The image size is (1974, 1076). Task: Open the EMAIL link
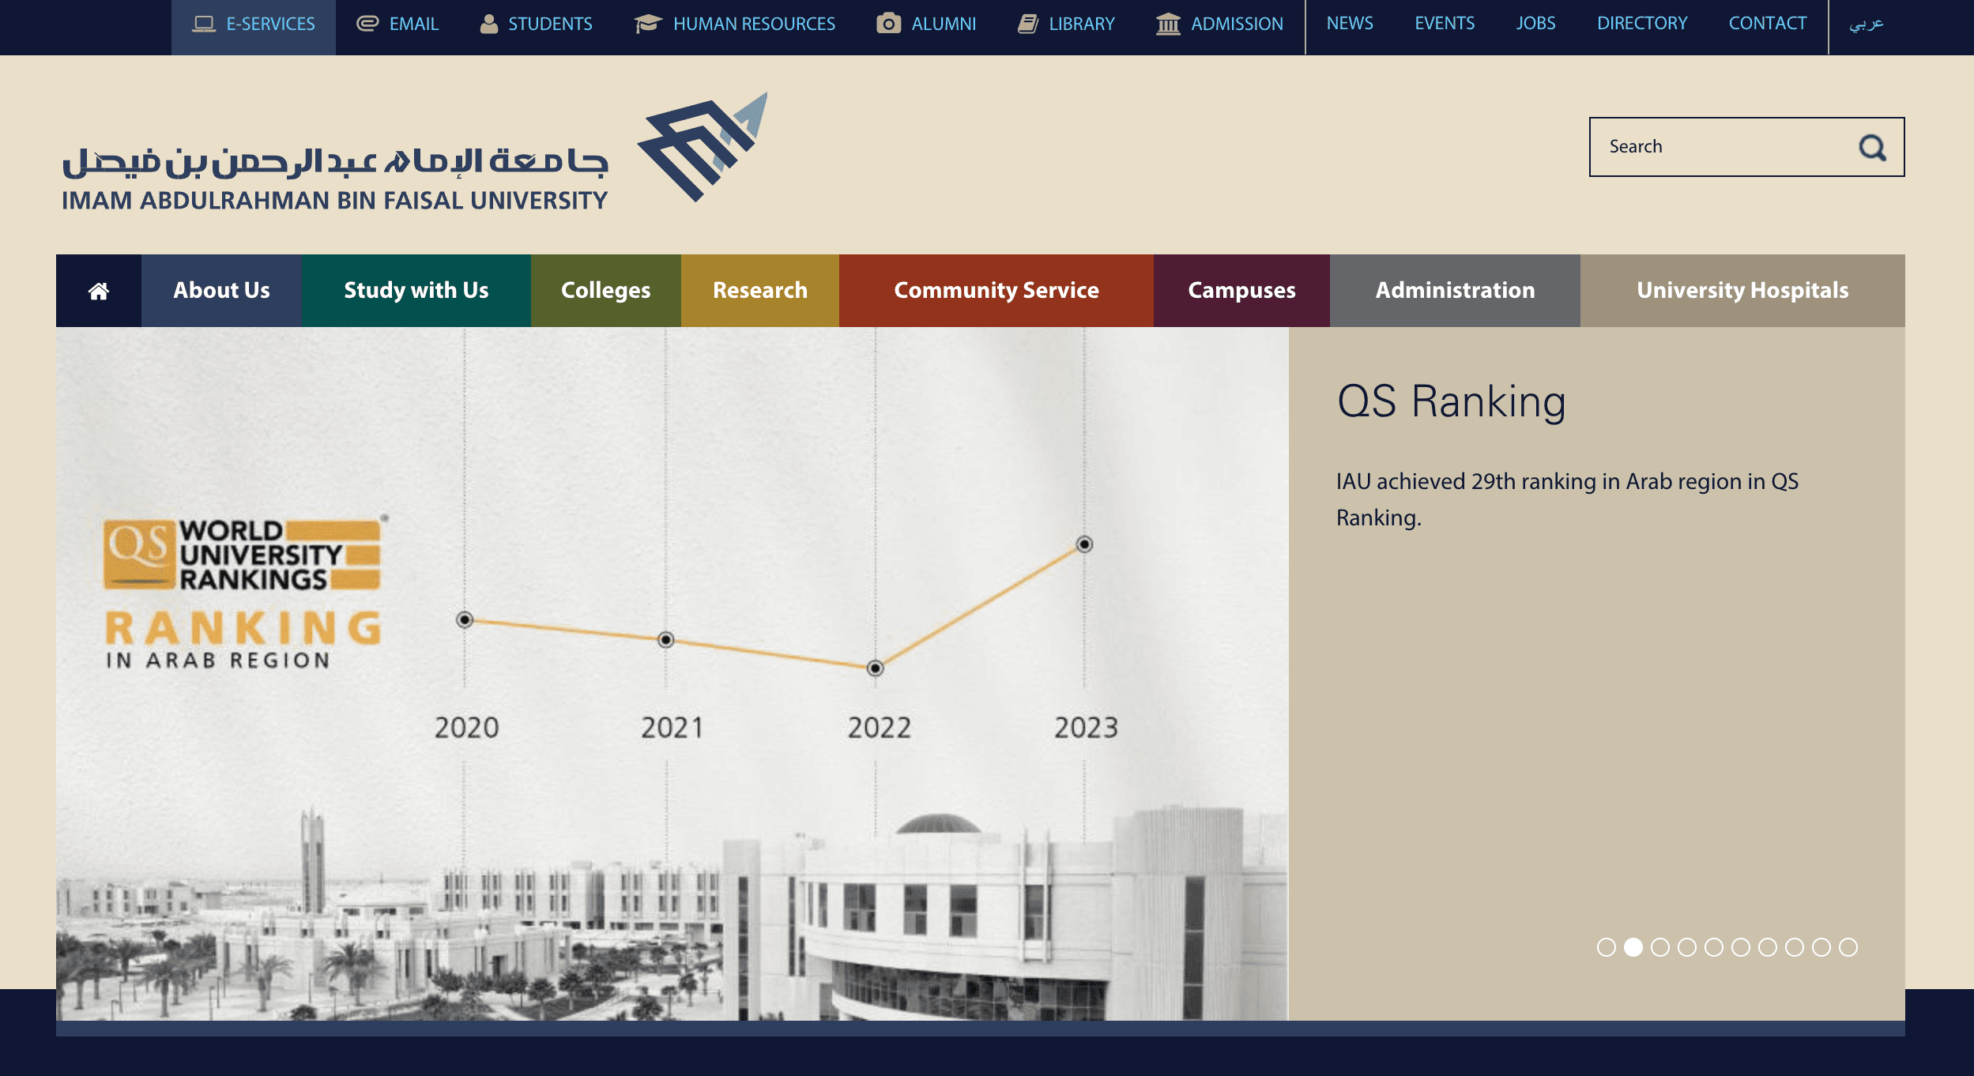point(397,24)
